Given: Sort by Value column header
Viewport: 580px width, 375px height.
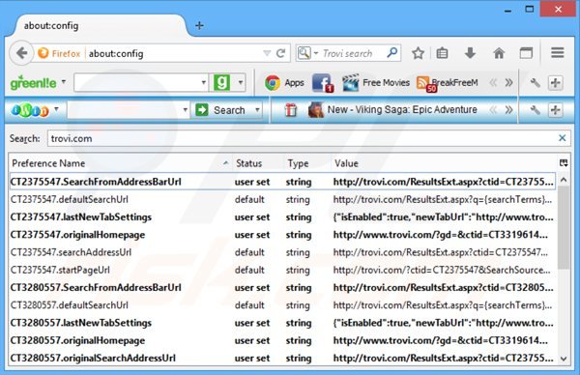Looking at the screenshot, I should point(444,163).
